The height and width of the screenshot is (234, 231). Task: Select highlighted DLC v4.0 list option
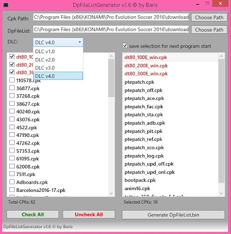[58, 76]
